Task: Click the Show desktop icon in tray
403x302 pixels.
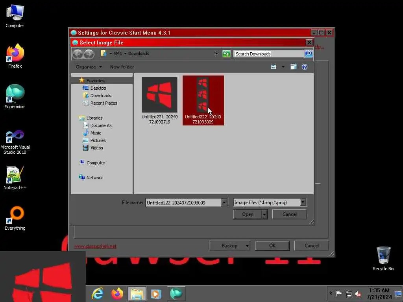Action: pos(399,293)
